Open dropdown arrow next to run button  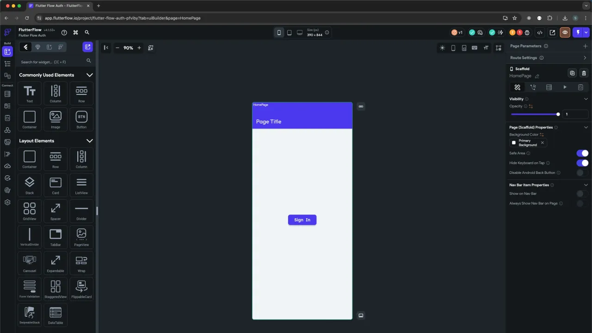[x=586, y=32]
